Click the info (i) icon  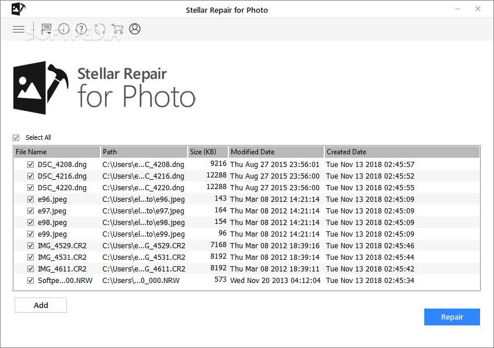click(x=64, y=29)
